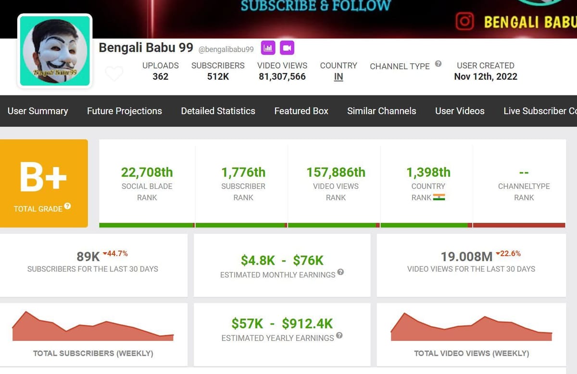The image size is (577, 374).
Task: Select the Featured Box tab
Action: coord(301,111)
